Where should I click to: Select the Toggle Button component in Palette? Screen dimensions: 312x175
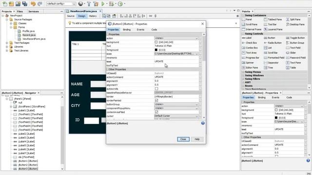(295, 38)
